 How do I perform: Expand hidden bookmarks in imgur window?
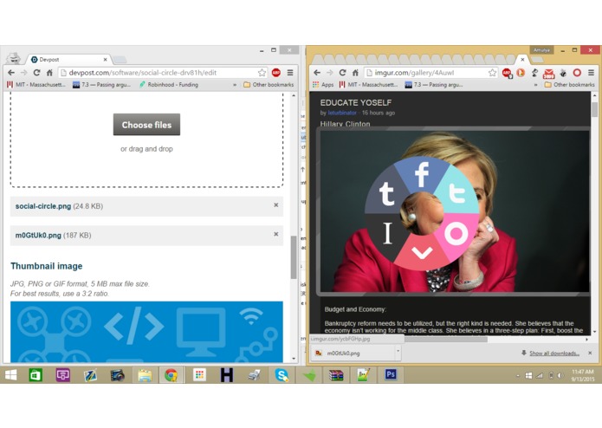coord(535,85)
